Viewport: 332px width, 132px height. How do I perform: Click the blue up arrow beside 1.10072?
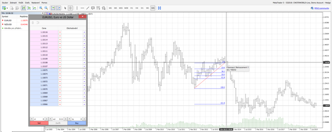(x=84, y=82)
